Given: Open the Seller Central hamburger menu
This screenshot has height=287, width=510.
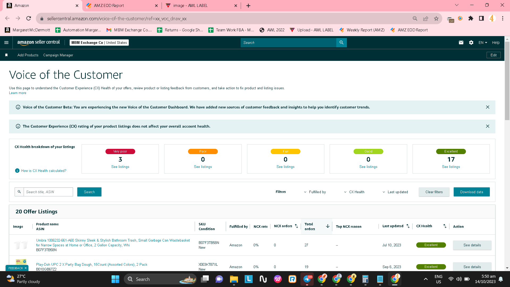Looking at the screenshot, I should [x=6, y=43].
